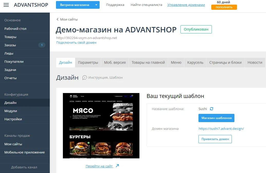Switch to the Параметры tab
The image size is (266, 173).
[89, 62]
